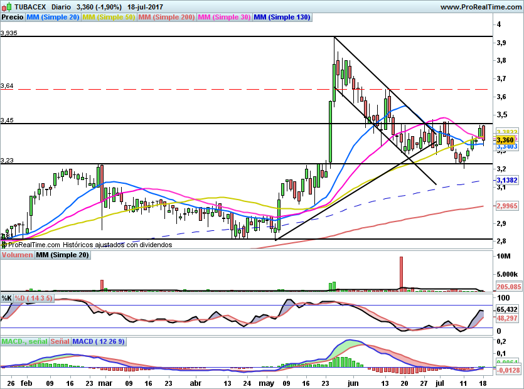Click the Volumen panel label

[17, 255]
